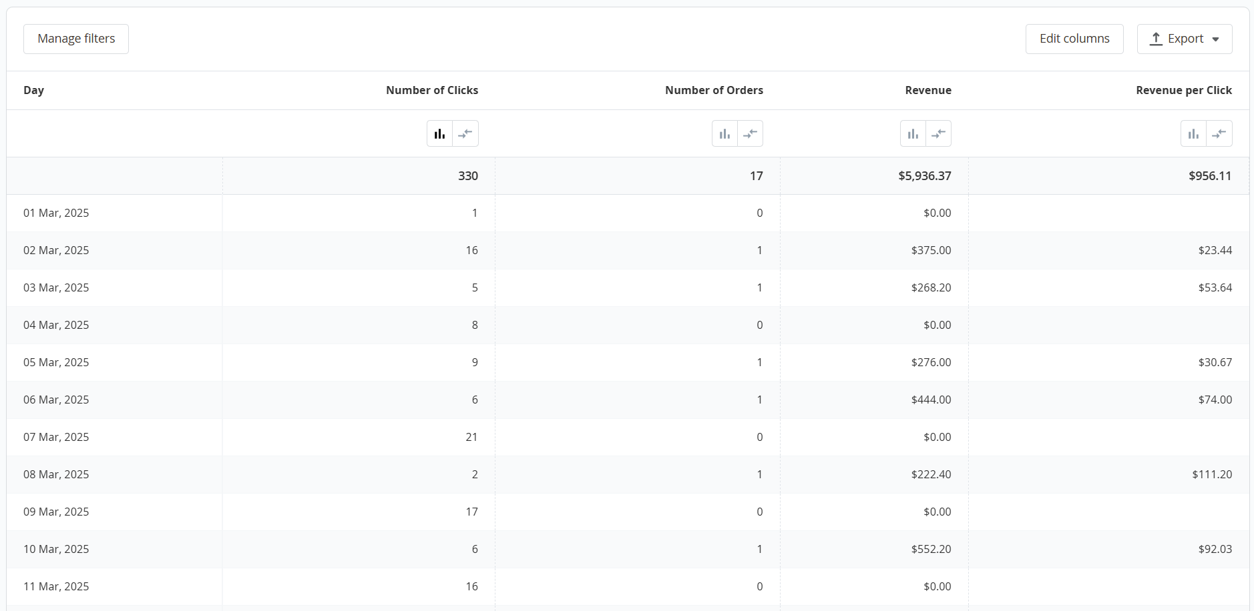Screen dimensions: 1254x611
Task: Click the total revenue value $5,936.37
Action: coord(924,175)
